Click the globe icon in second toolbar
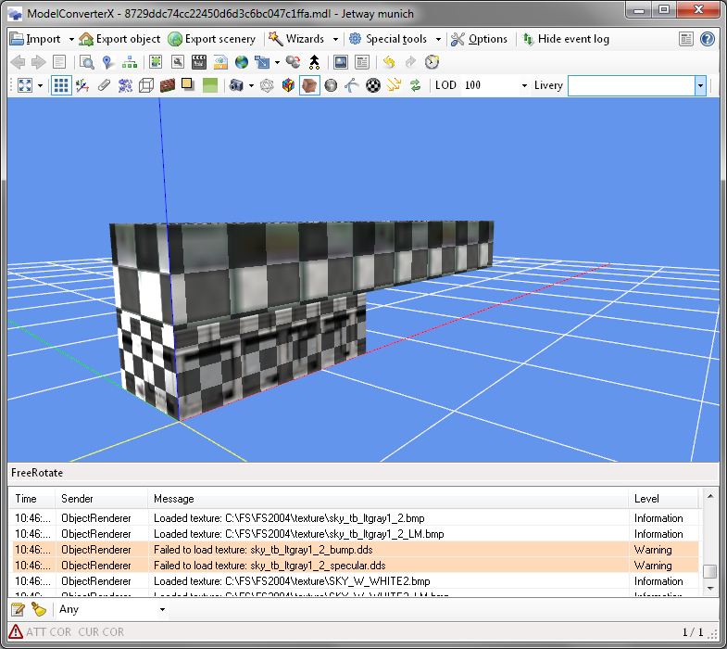727x649 pixels. tap(242, 62)
